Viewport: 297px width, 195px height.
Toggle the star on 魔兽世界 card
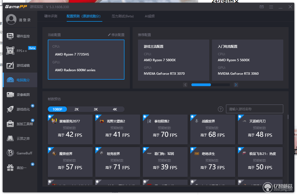click(50, 149)
